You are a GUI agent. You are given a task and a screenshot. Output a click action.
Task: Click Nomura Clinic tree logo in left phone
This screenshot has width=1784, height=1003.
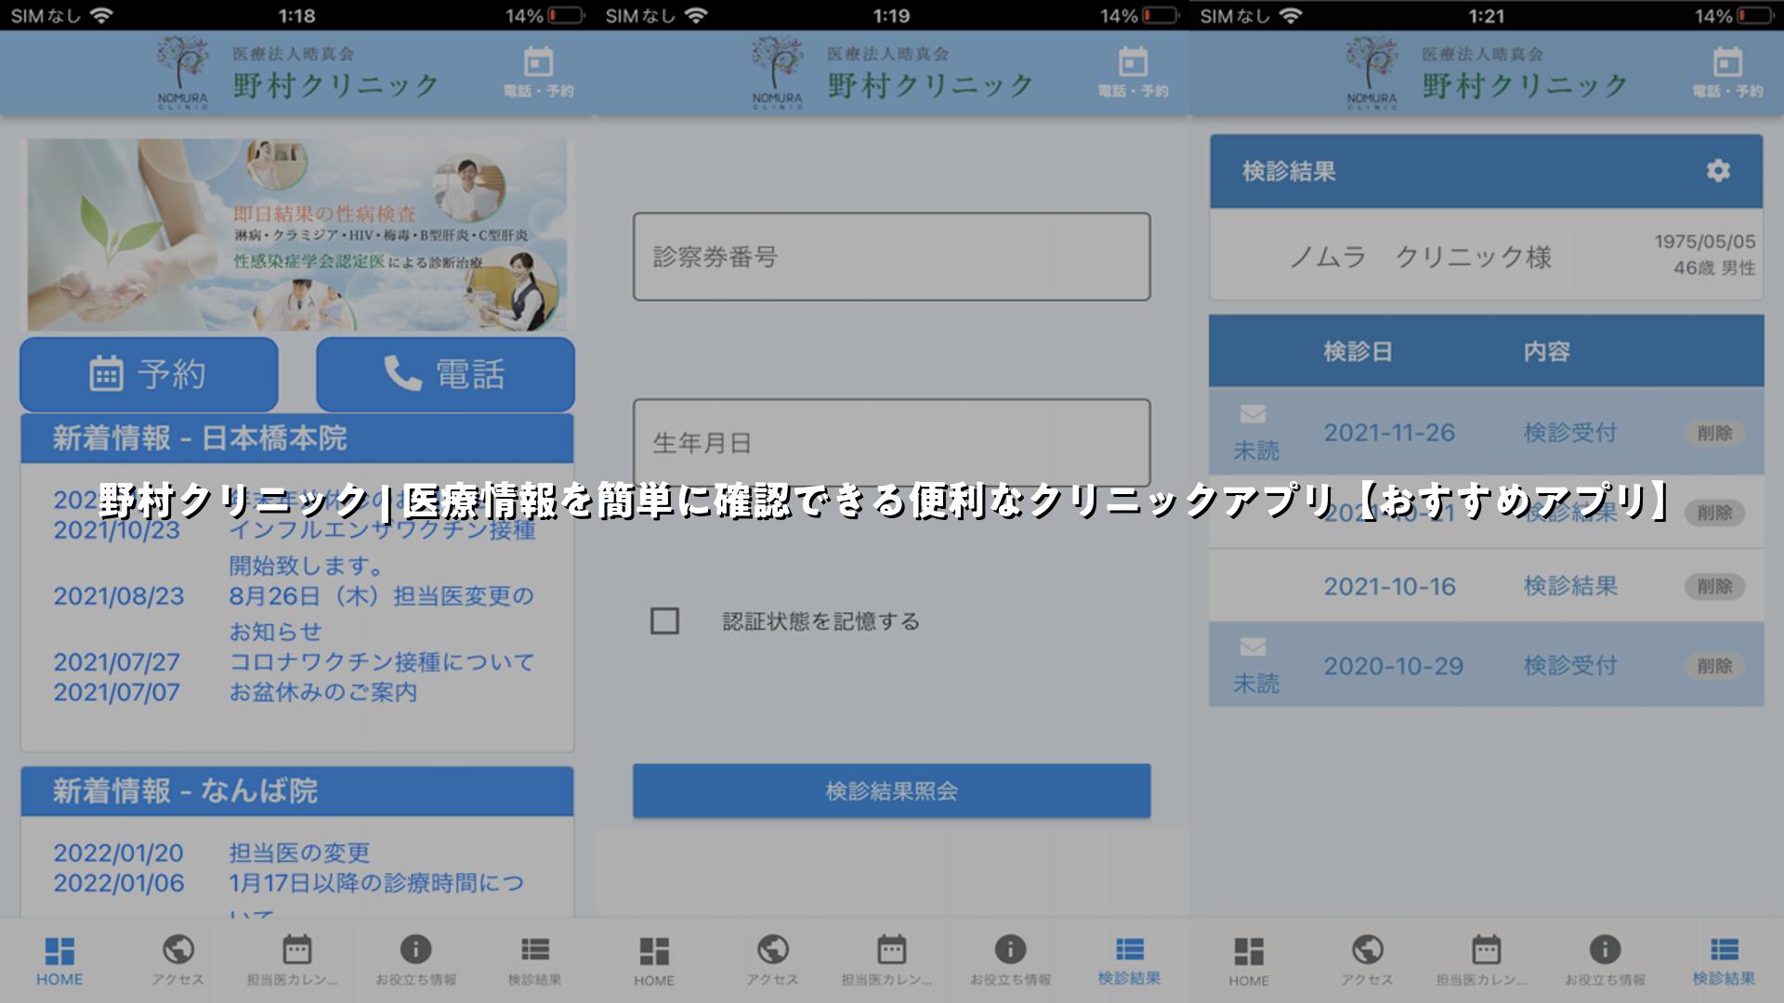[182, 72]
